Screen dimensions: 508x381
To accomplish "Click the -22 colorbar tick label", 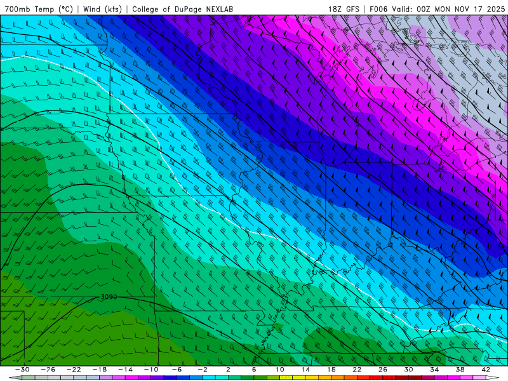I will (x=74, y=370).
